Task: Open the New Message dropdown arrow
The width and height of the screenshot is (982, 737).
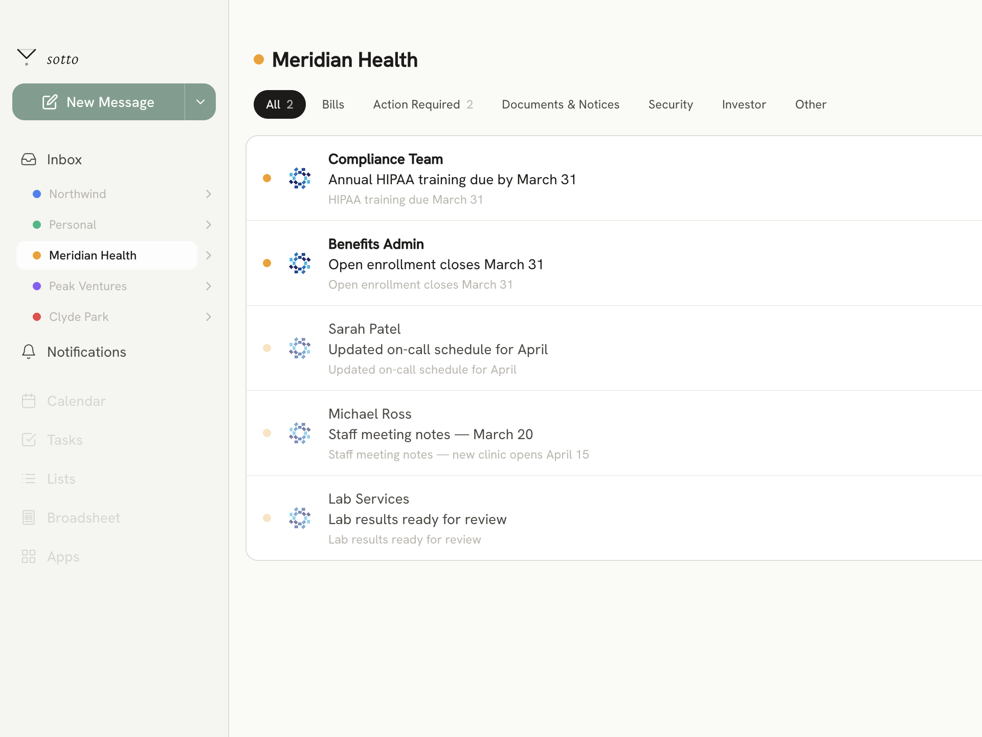Action: [x=200, y=101]
